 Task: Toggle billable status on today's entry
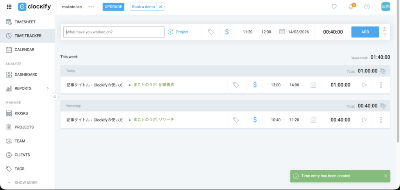pyautogui.click(x=255, y=85)
